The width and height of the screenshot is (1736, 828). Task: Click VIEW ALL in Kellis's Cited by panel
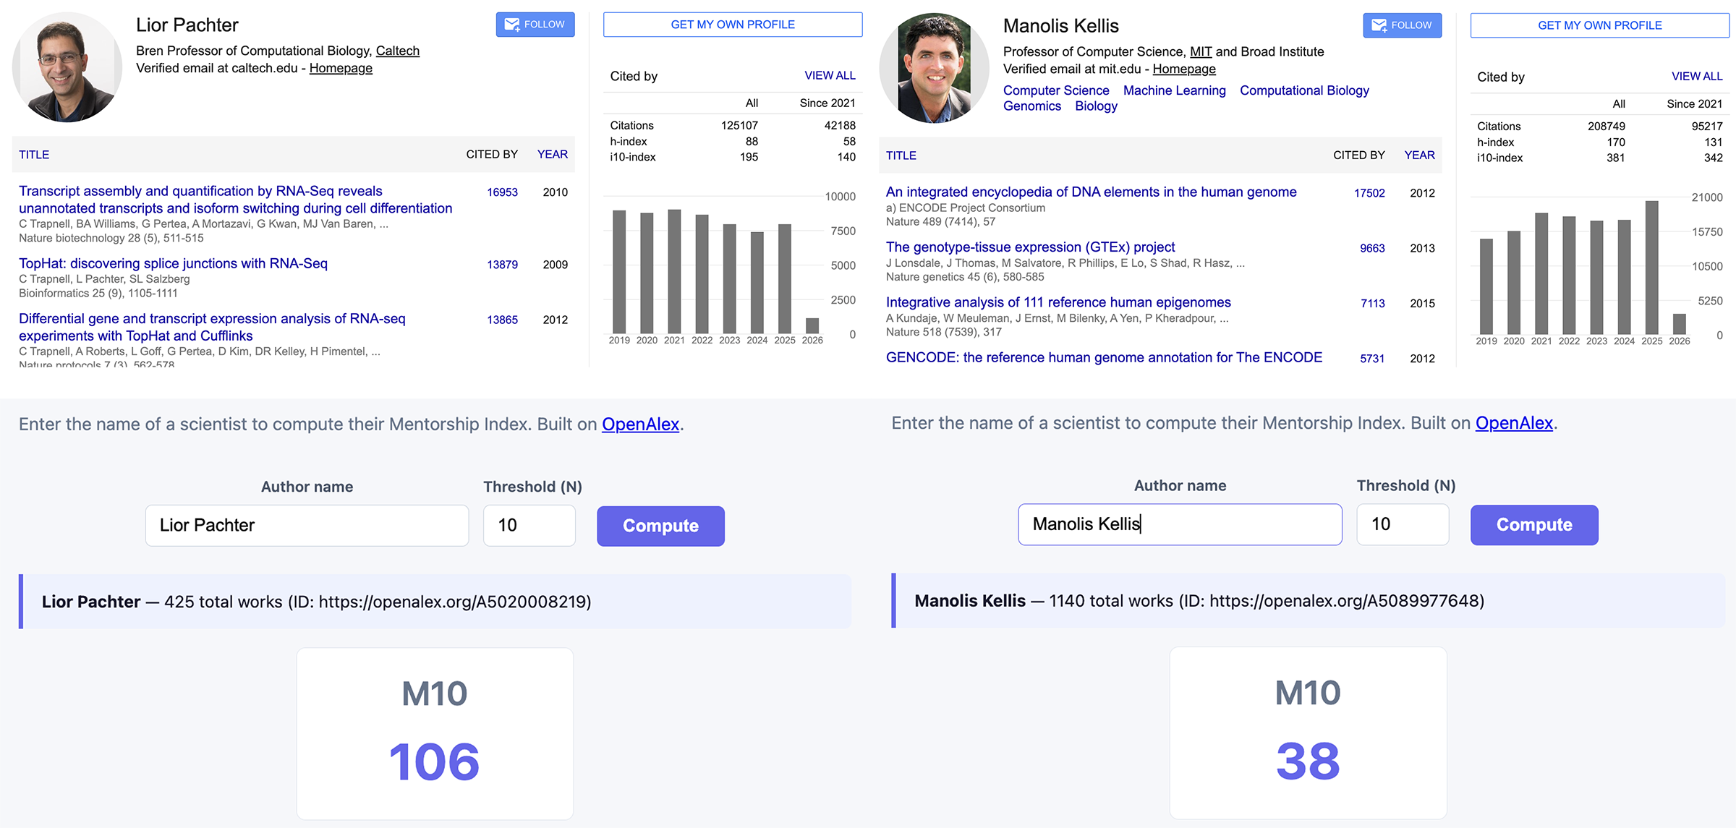point(1696,76)
